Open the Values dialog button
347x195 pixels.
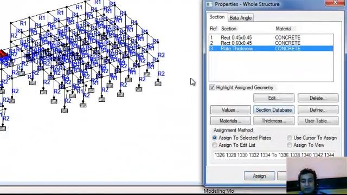(x=230, y=110)
